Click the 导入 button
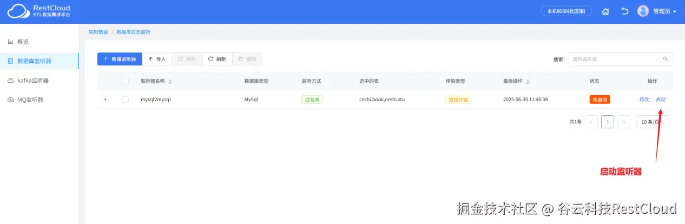The image size is (685, 224). tap(157, 59)
